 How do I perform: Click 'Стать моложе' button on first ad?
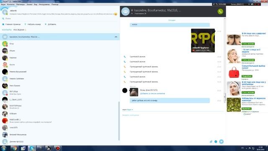(x=248, y=44)
